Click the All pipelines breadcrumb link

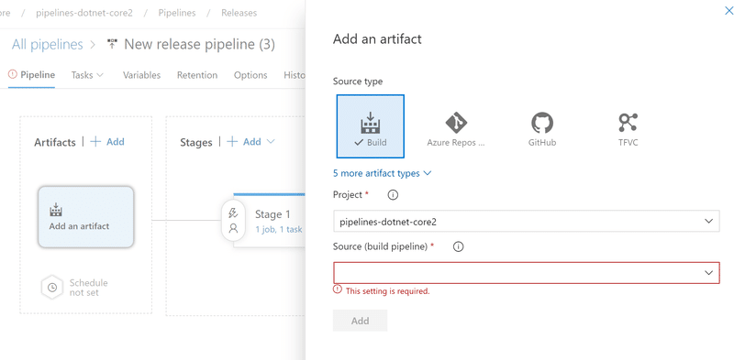coord(48,44)
